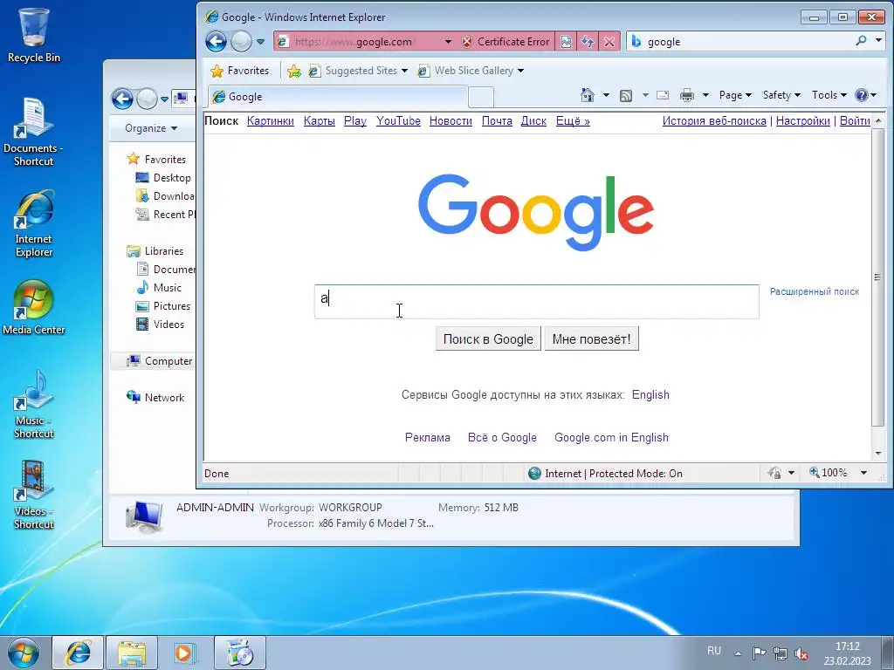This screenshot has width=894, height=670.
Task: Open the YouTube link
Action: click(x=398, y=120)
